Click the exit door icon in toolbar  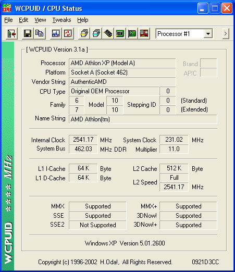coord(11,33)
